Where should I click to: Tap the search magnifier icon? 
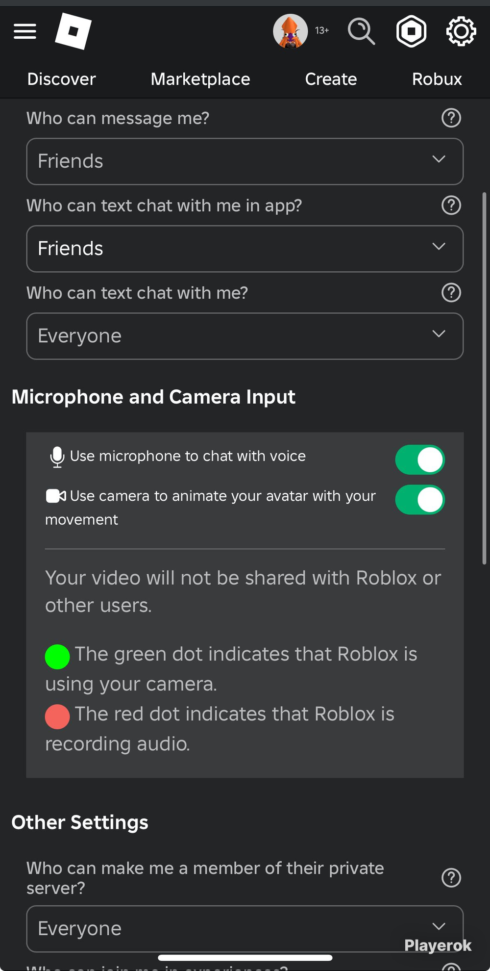tap(362, 31)
